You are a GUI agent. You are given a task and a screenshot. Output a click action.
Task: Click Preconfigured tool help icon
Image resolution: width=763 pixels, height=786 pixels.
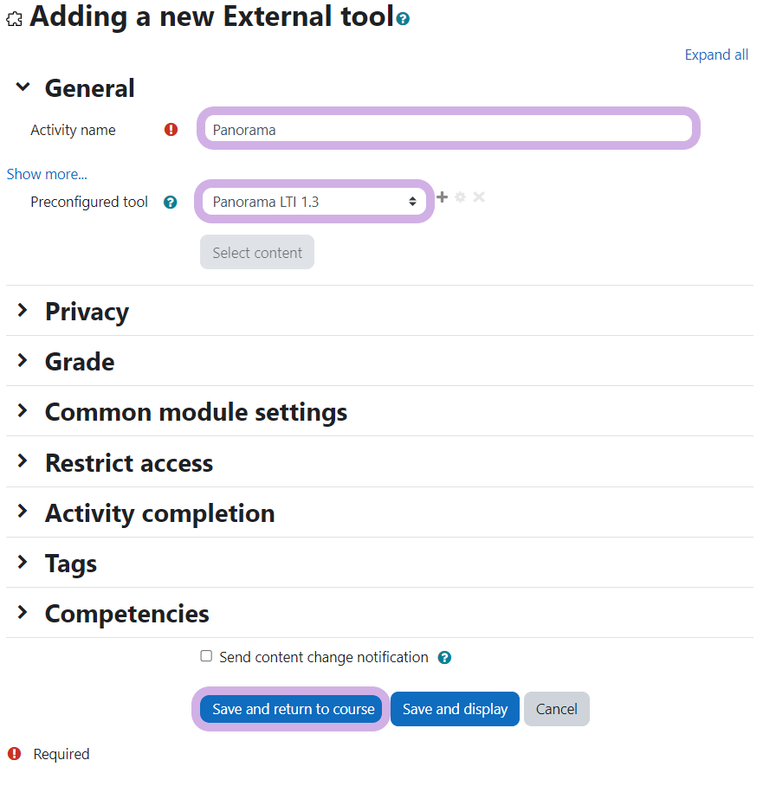171,203
